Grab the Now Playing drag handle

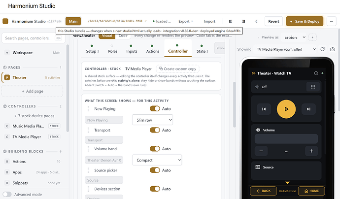pyautogui.click(x=88, y=108)
